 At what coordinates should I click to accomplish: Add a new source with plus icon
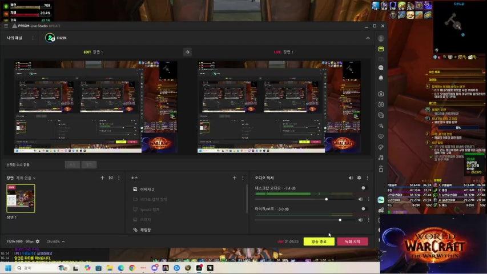point(235,178)
